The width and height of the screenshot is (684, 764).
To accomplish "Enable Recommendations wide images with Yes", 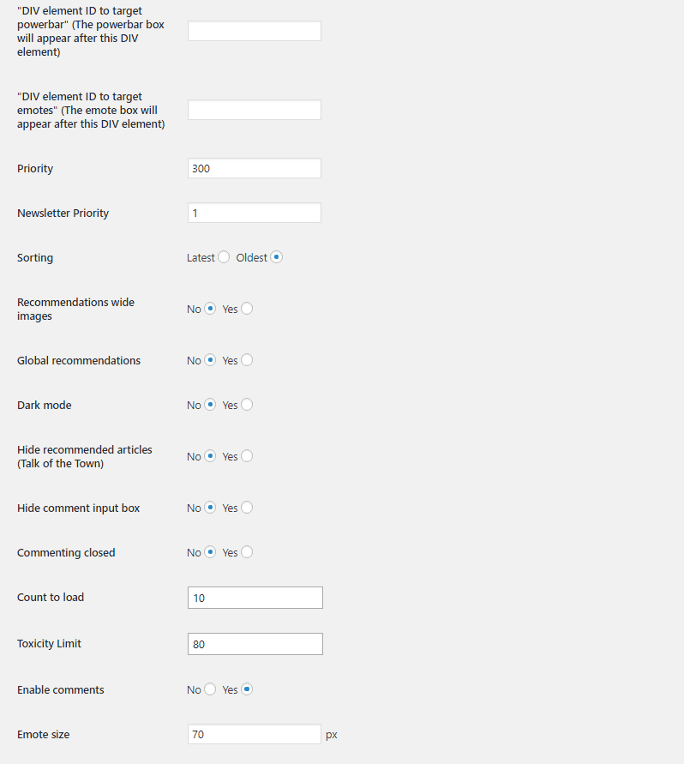I will pyautogui.click(x=247, y=309).
